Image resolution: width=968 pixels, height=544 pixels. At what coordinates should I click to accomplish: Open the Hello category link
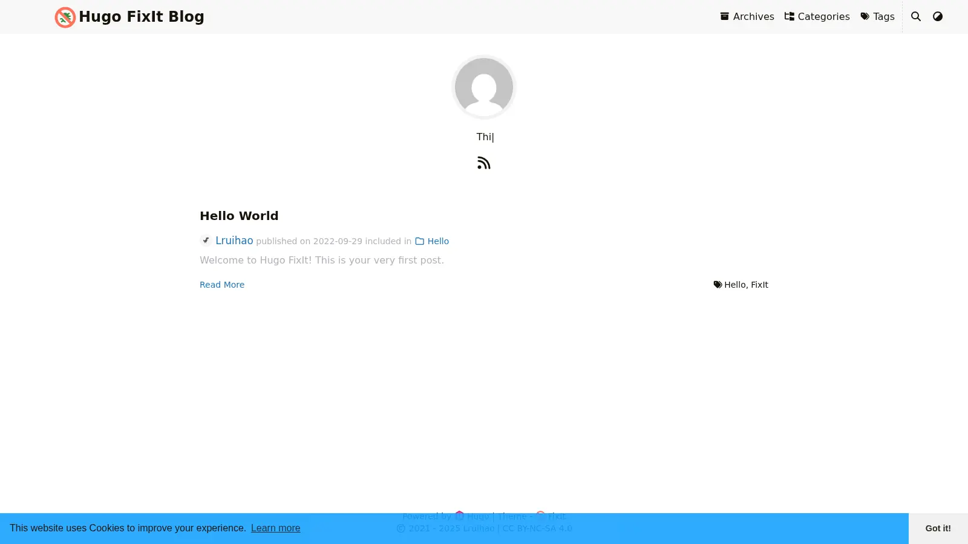pyautogui.click(x=432, y=241)
